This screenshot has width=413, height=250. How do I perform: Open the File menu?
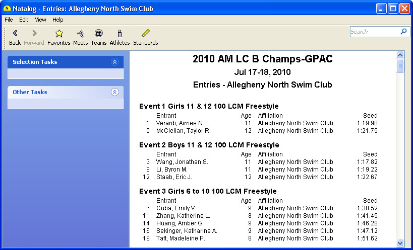tap(9, 20)
